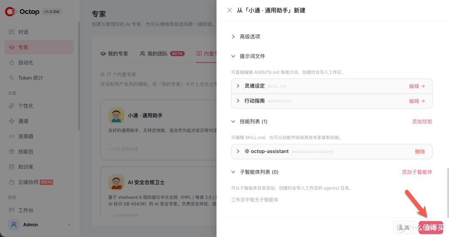Click the 技能包 cube icon

[x=12, y=151]
